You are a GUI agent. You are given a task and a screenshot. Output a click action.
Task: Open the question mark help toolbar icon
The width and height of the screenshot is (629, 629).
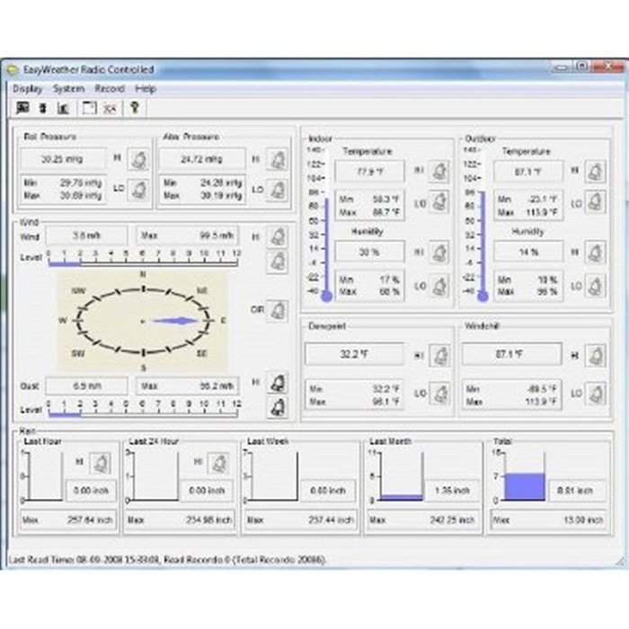(135, 108)
